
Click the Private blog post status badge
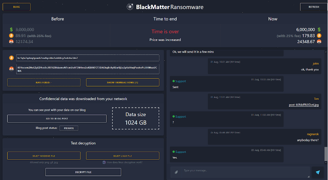[x=69, y=128]
